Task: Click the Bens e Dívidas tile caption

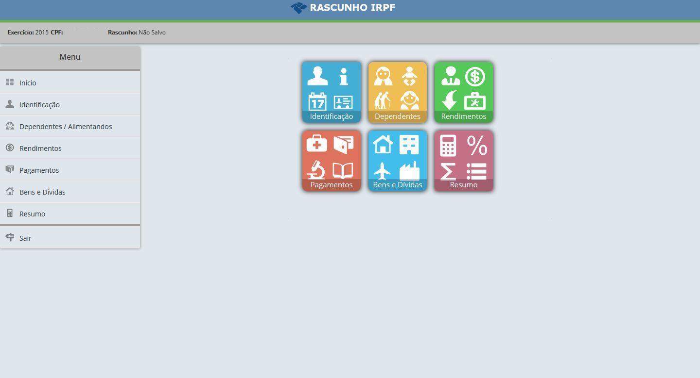Action: pyautogui.click(x=398, y=185)
